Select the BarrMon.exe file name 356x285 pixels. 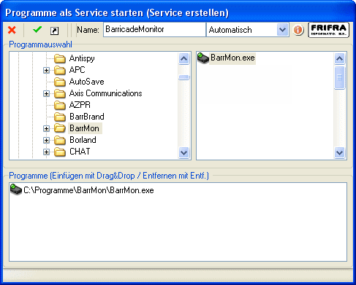[x=232, y=58]
